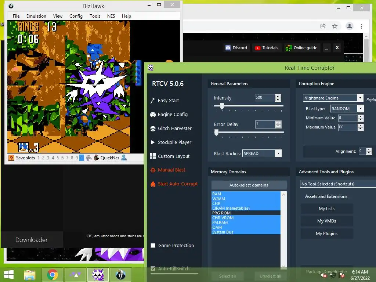Click Intensity slider handle

point(222,106)
